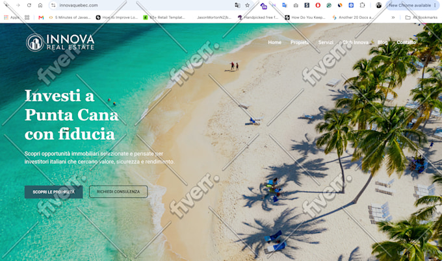442x261 pixels.
Task: Click the browser forward arrow
Action: (18, 5)
